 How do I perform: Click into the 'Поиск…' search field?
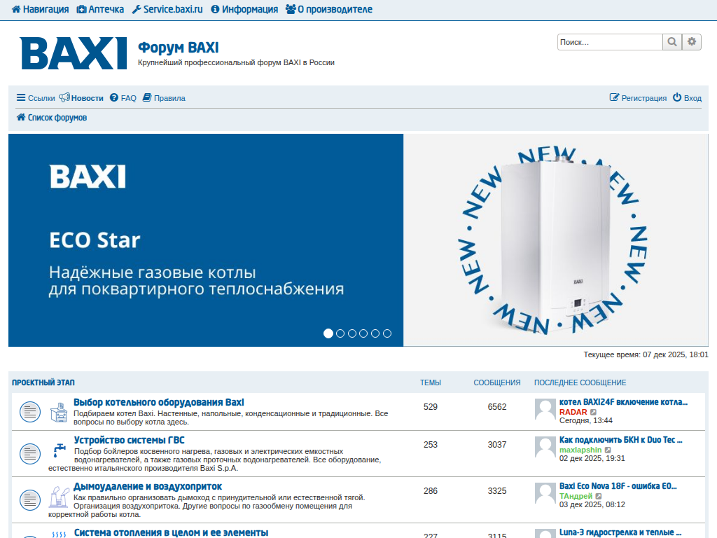click(x=609, y=42)
